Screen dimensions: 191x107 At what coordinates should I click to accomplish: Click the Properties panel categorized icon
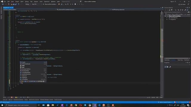(x=165, y=67)
